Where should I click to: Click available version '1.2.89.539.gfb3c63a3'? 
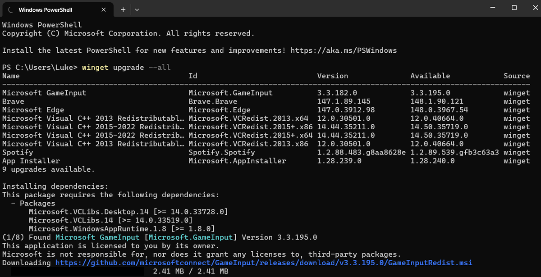[454, 153]
